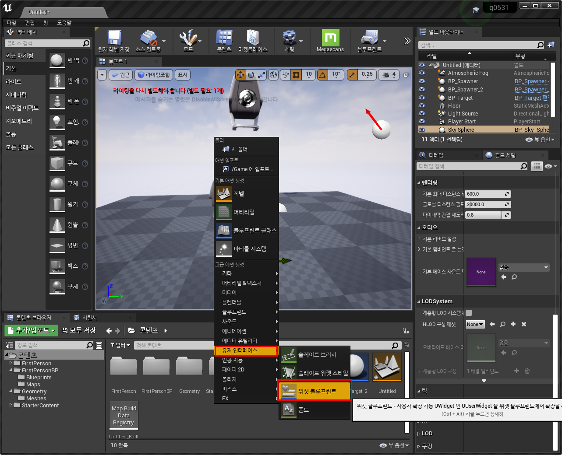Select the Cylinder shape icon in Place Actors
Screen dimensions: 562x455
click(x=57, y=204)
